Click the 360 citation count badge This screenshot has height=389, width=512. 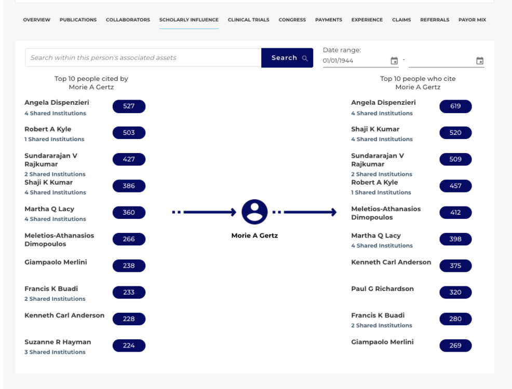129,213
